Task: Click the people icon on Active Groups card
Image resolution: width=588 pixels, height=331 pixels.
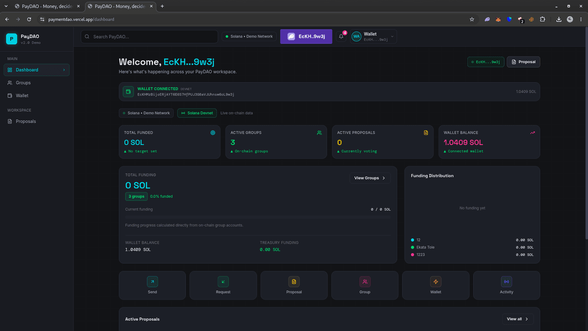Action: 319,132
